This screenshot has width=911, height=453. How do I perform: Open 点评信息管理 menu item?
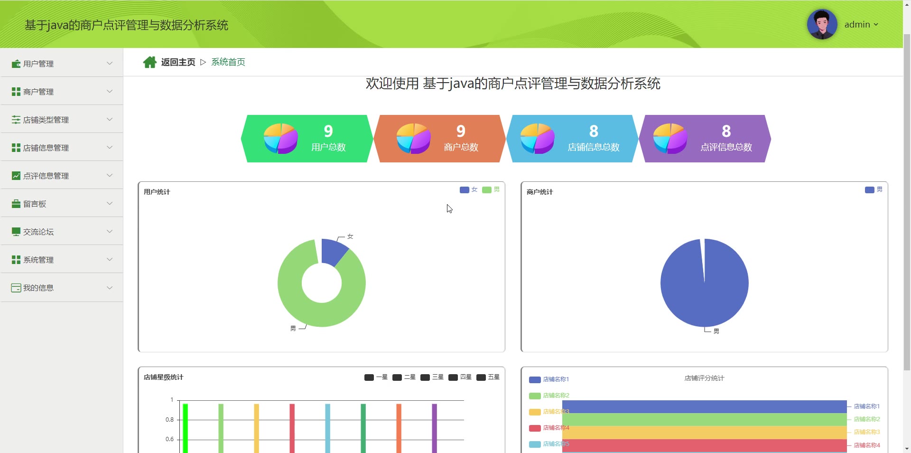click(62, 175)
